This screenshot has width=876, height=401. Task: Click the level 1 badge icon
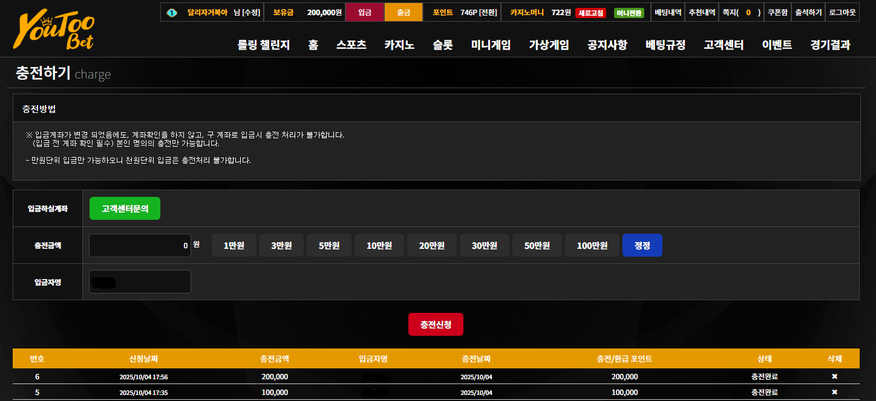click(x=172, y=13)
